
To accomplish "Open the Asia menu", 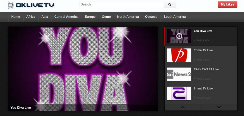I will 45,17.
